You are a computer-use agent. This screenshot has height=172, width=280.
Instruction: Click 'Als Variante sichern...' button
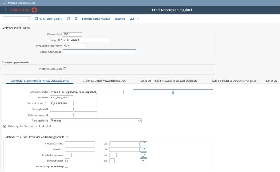click(48, 18)
